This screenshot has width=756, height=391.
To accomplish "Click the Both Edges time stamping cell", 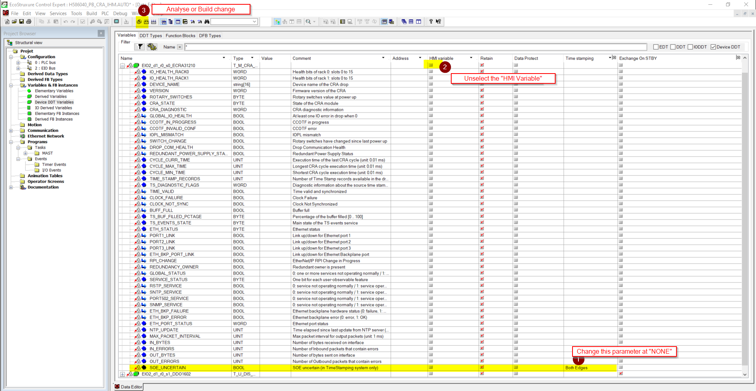I will pyautogui.click(x=590, y=368).
